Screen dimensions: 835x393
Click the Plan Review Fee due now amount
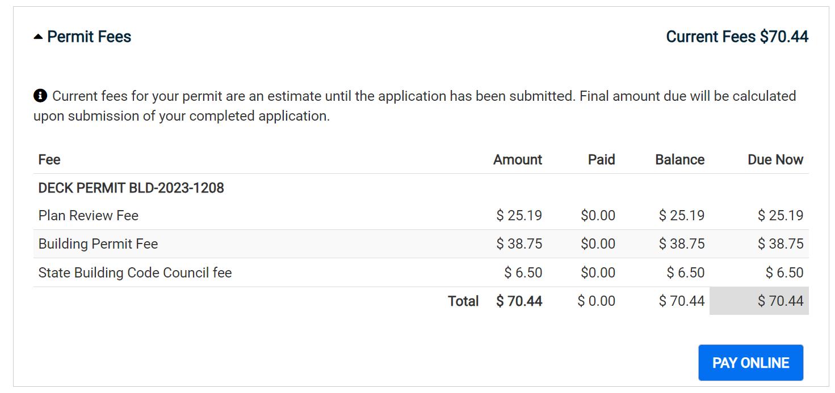click(x=780, y=216)
